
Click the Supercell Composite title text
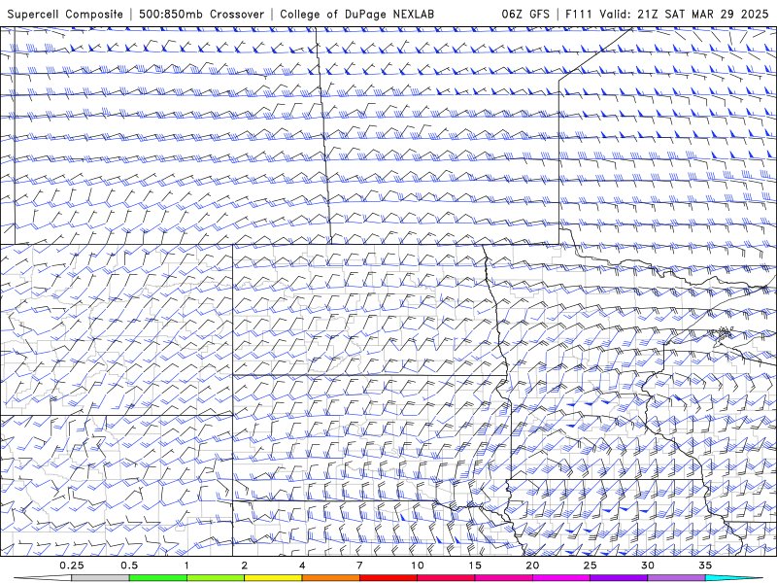pyautogui.click(x=65, y=14)
